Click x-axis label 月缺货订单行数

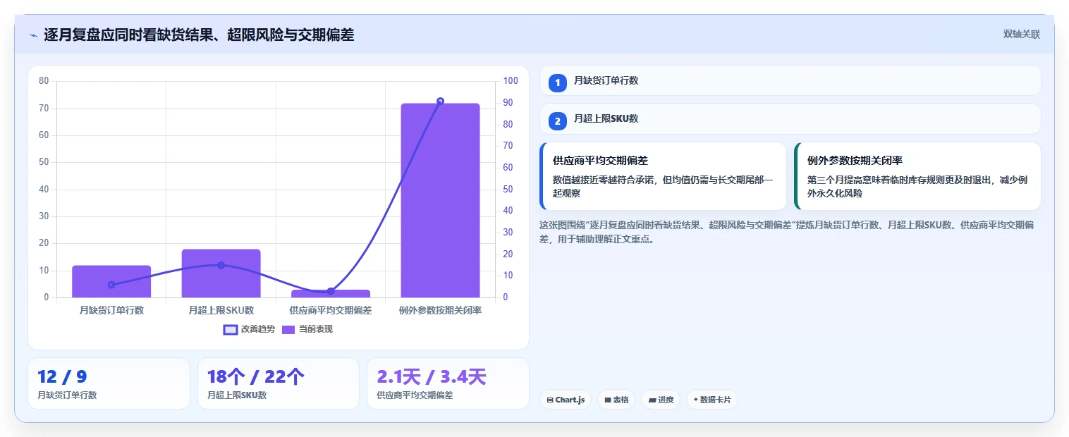(x=111, y=310)
